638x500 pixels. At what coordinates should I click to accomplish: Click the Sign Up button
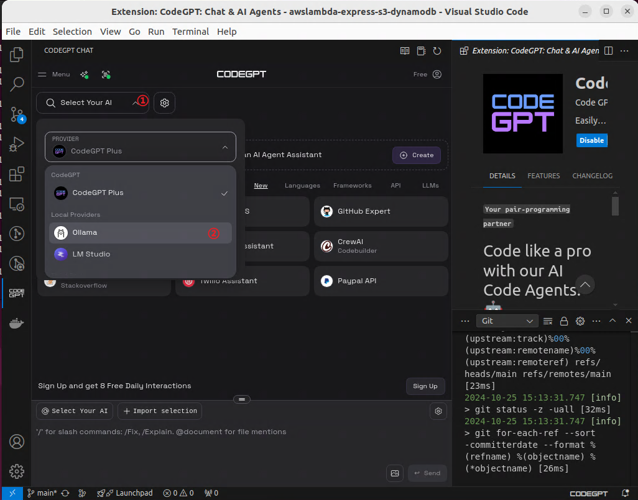pyautogui.click(x=425, y=386)
